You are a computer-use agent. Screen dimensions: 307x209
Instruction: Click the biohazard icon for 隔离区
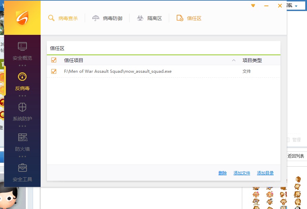coord(140,18)
